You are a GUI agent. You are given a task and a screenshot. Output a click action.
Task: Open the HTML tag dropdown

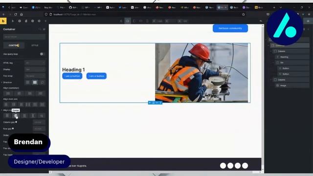pyautogui.click(x=35, y=63)
